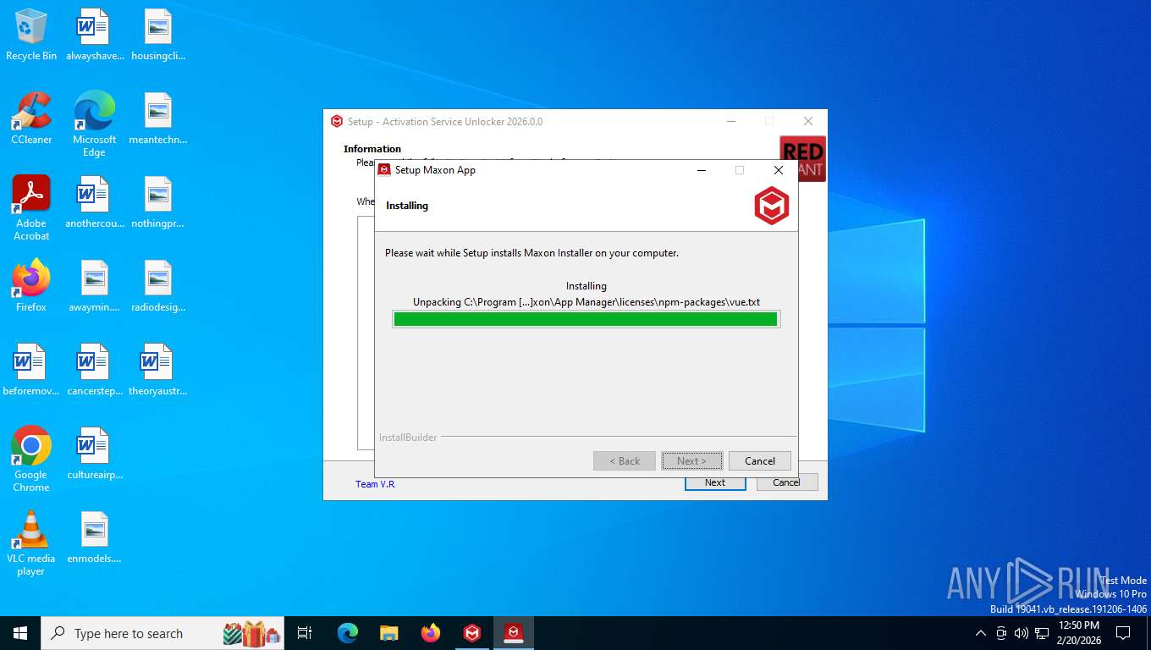Show hidden system tray icons
Image resolution: width=1151 pixels, height=650 pixels.
point(981,633)
